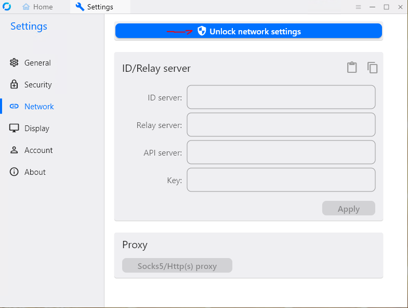The height and width of the screenshot is (308, 408).
Task: Select the Network link icon
Action: (14, 107)
